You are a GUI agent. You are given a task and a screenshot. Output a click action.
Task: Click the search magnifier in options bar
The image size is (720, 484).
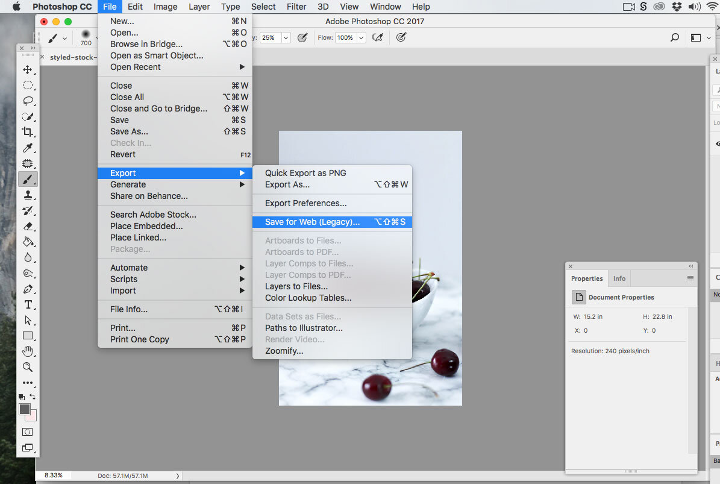pos(675,37)
